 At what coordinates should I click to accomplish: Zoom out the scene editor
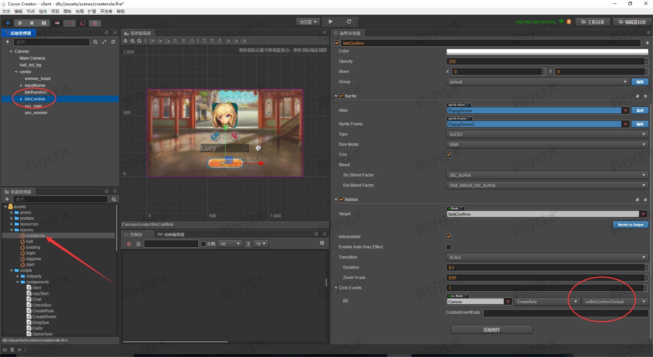tap(133, 41)
